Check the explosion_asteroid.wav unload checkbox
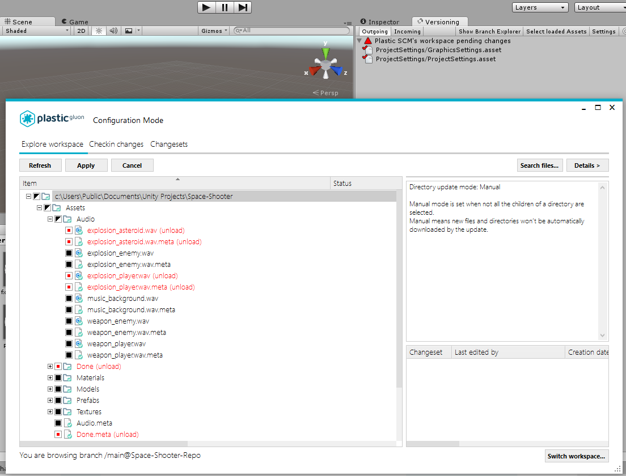 tap(69, 230)
